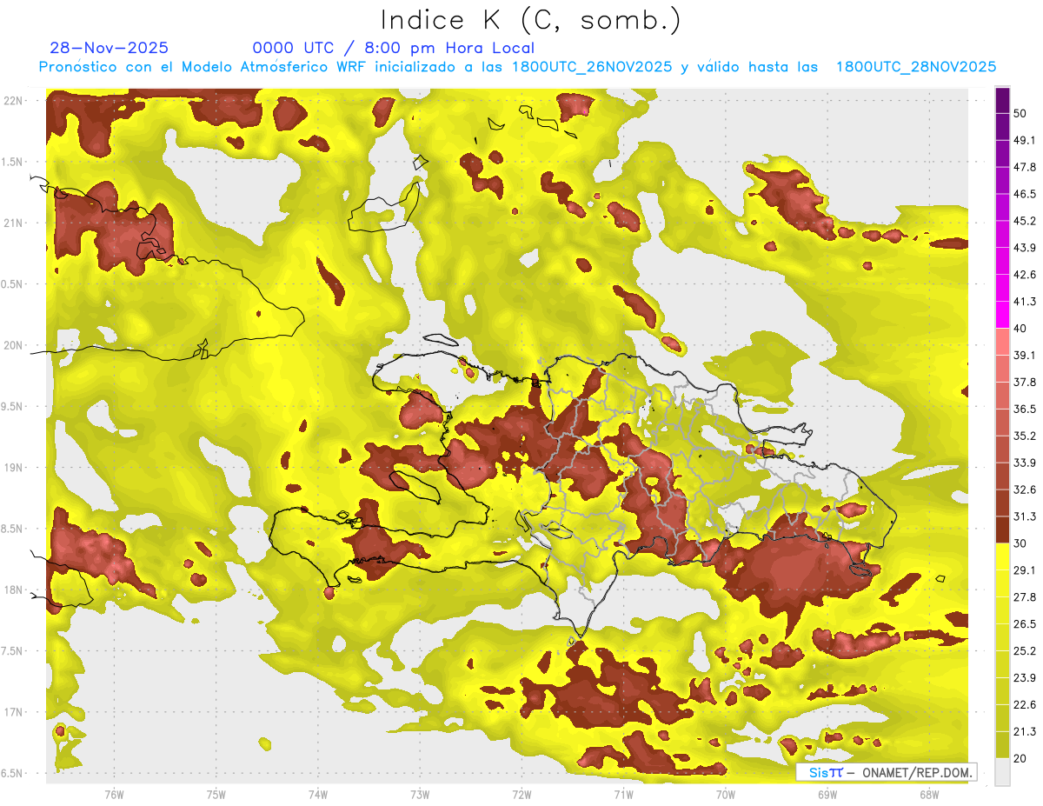This screenshot has width=1043, height=806.
Task: Click the "76W" longitude label
Action: coord(114,795)
